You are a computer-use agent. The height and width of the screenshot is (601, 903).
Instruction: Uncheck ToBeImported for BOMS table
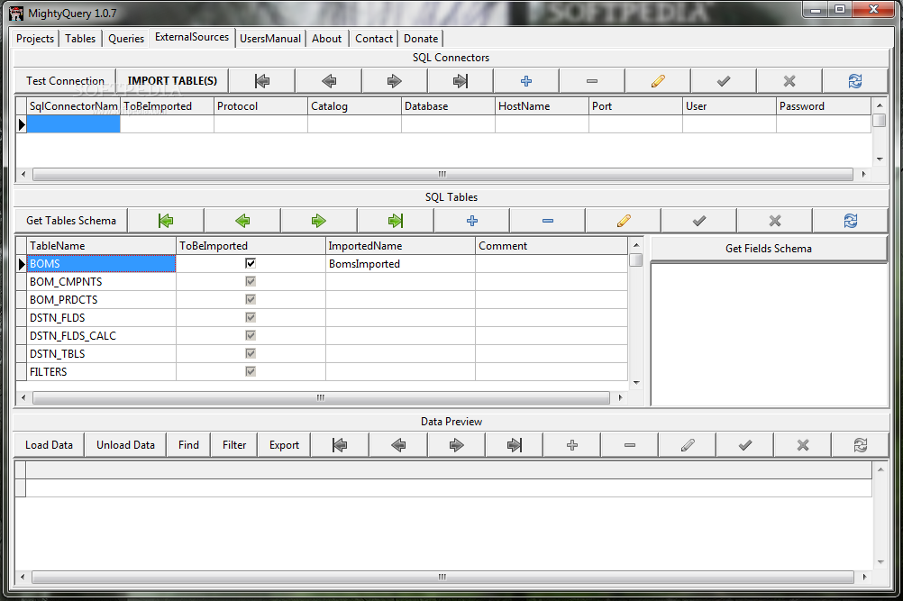(x=251, y=263)
